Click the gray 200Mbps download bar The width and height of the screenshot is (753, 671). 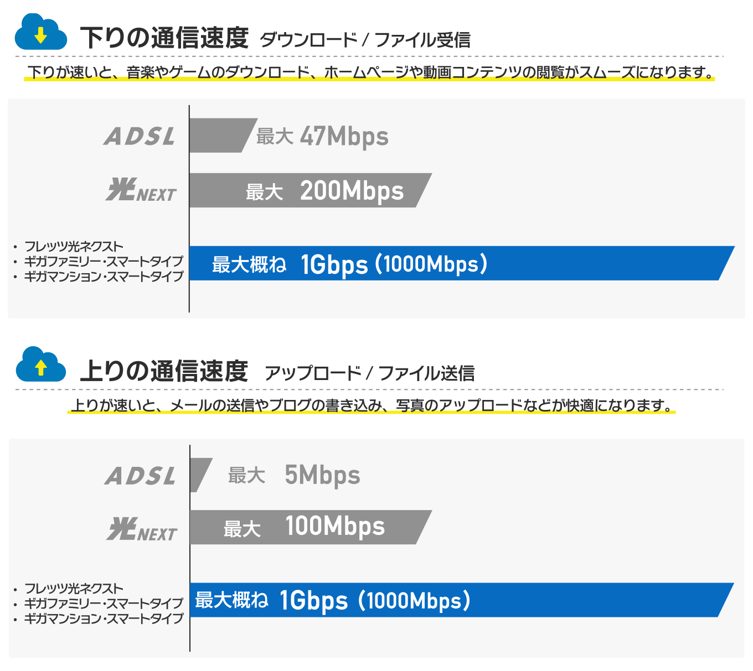coord(310,190)
